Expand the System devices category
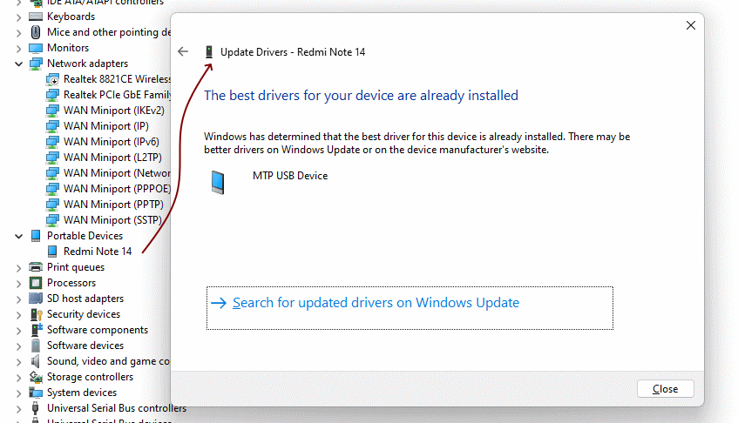Screen dimensions: 738x423 (18, 393)
